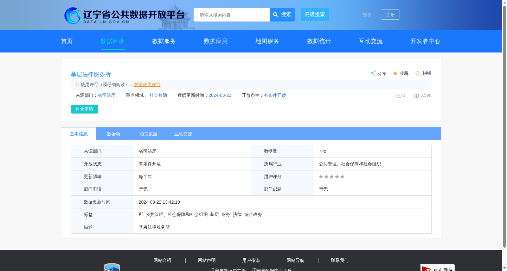The height and width of the screenshot is (271, 507).
Task: Click the 基层法律服务所 title link
Action: pyautogui.click(x=91, y=74)
